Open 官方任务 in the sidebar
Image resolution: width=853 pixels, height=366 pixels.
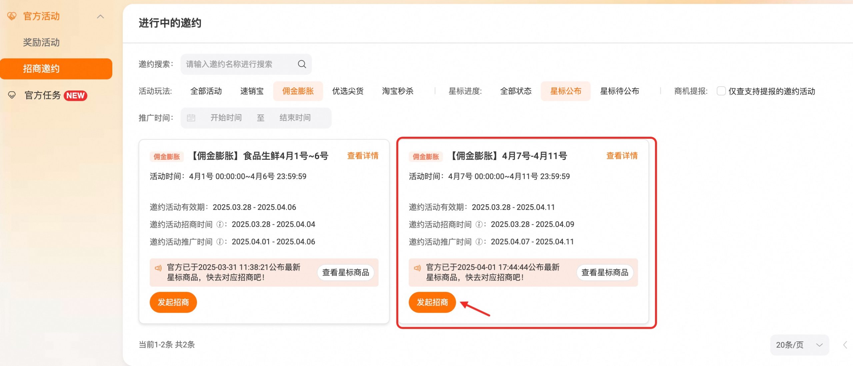pyautogui.click(x=43, y=95)
